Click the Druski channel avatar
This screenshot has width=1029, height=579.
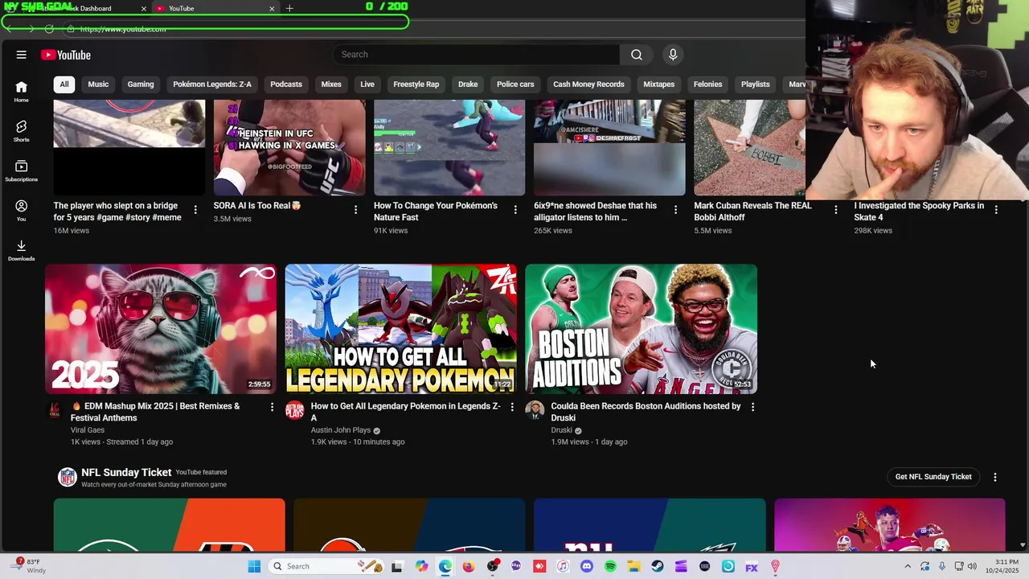[535, 410]
